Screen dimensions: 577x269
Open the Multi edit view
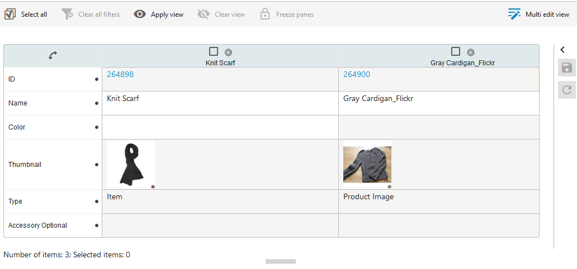click(538, 14)
